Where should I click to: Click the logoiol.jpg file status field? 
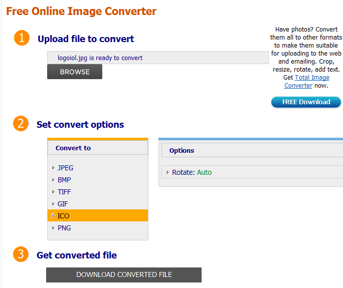tap(157, 58)
